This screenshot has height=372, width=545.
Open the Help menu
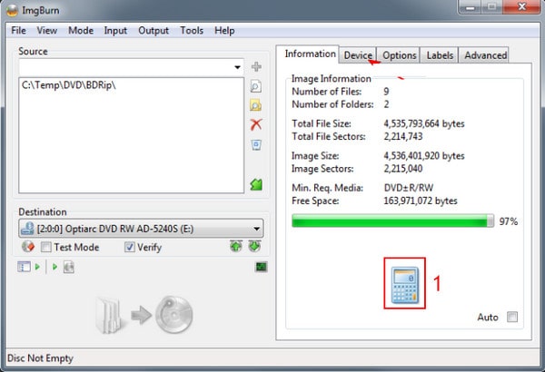pyautogui.click(x=224, y=31)
